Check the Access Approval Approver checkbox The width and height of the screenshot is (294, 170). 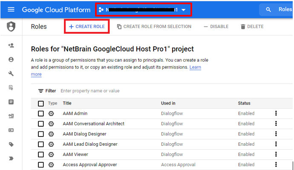pos(40,165)
